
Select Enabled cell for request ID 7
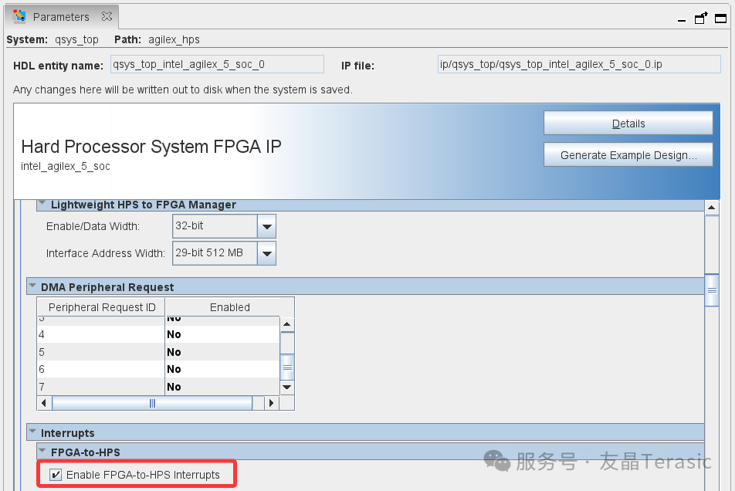222,387
